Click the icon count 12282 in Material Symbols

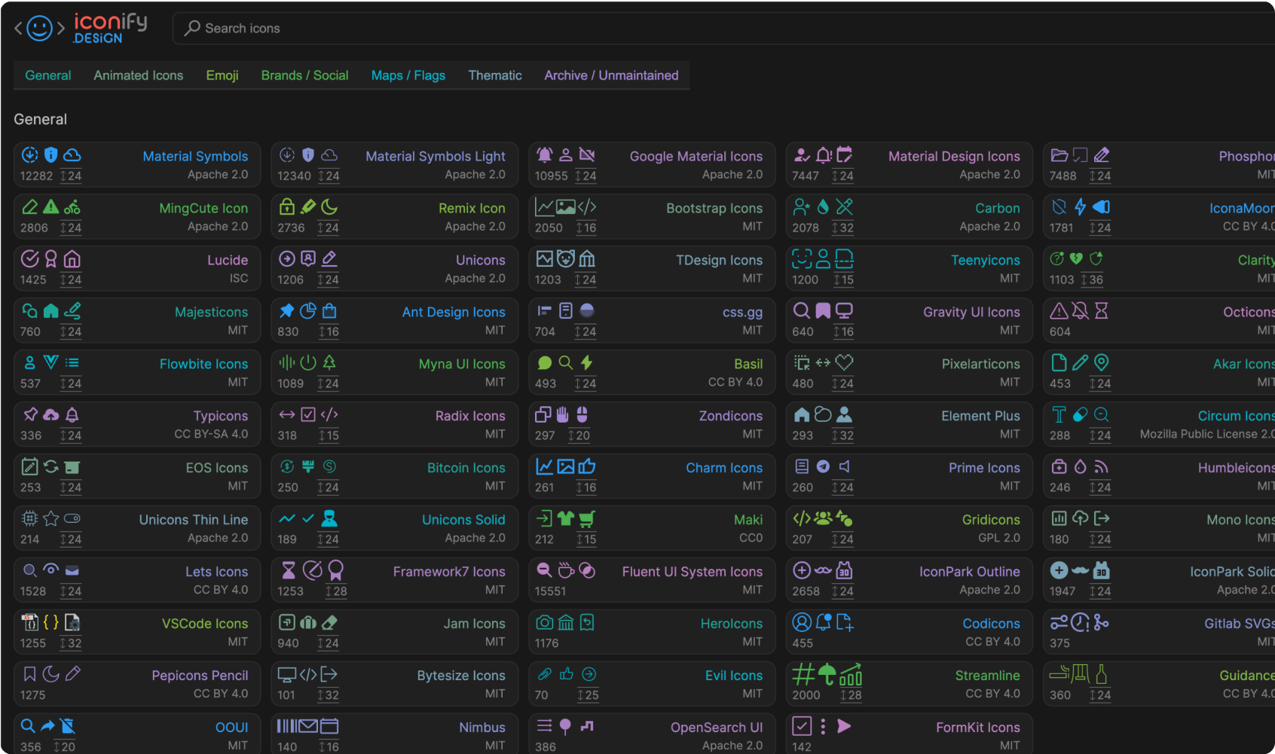[36, 176]
